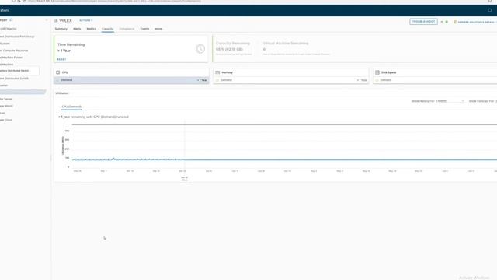The width and height of the screenshot is (497, 280).
Task: Click the Utilization section heading
Action: click(x=62, y=93)
